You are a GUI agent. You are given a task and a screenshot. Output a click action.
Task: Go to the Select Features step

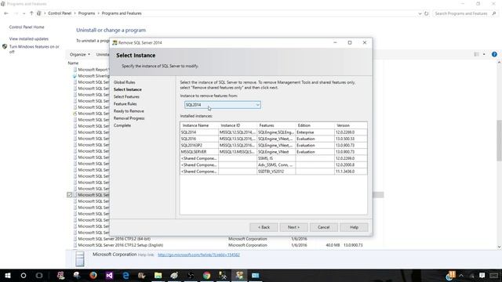pyautogui.click(x=126, y=96)
